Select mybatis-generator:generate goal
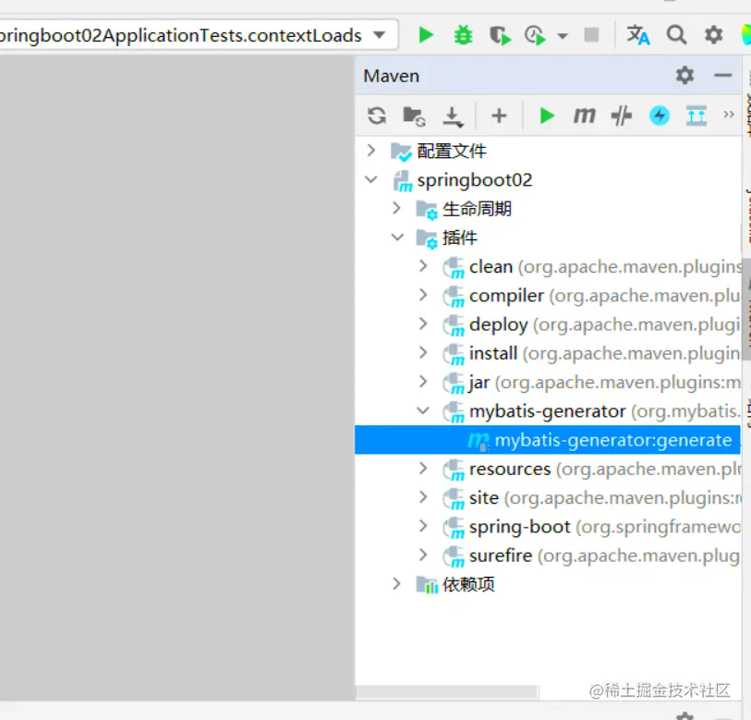The image size is (751, 720). click(x=548, y=440)
